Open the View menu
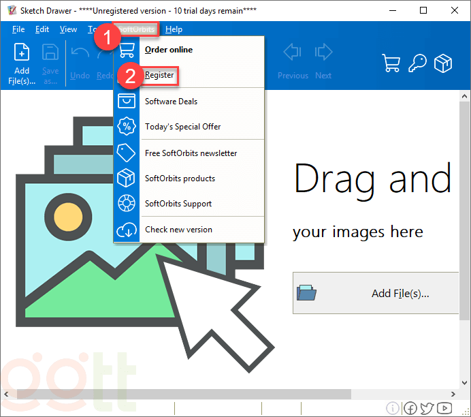This screenshot has height=417, width=471. click(68, 29)
